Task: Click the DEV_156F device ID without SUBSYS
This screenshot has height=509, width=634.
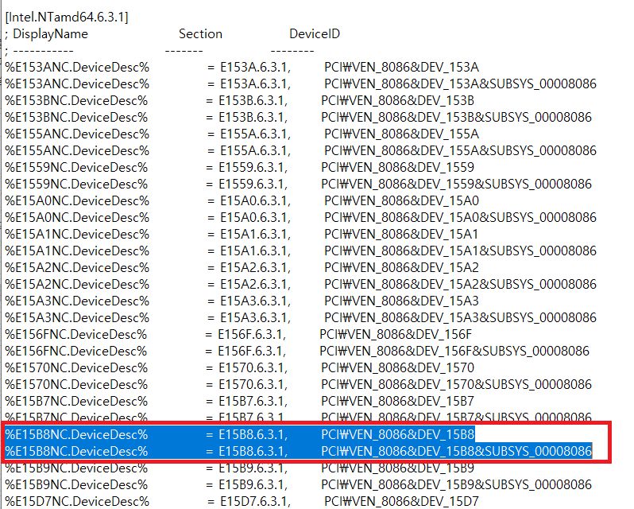Action: [x=396, y=334]
